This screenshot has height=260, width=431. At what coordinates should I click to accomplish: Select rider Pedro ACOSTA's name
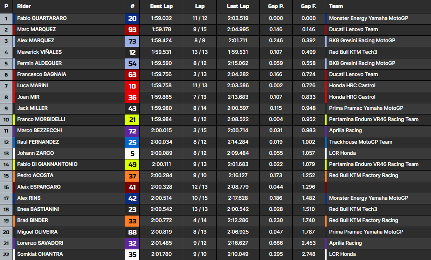click(35, 176)
